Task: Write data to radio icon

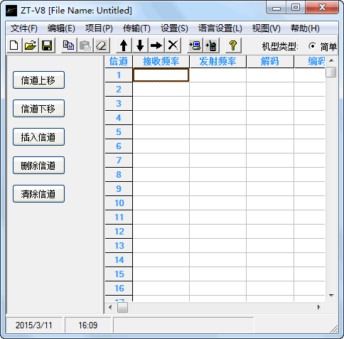Action: (x=211, y=45)
